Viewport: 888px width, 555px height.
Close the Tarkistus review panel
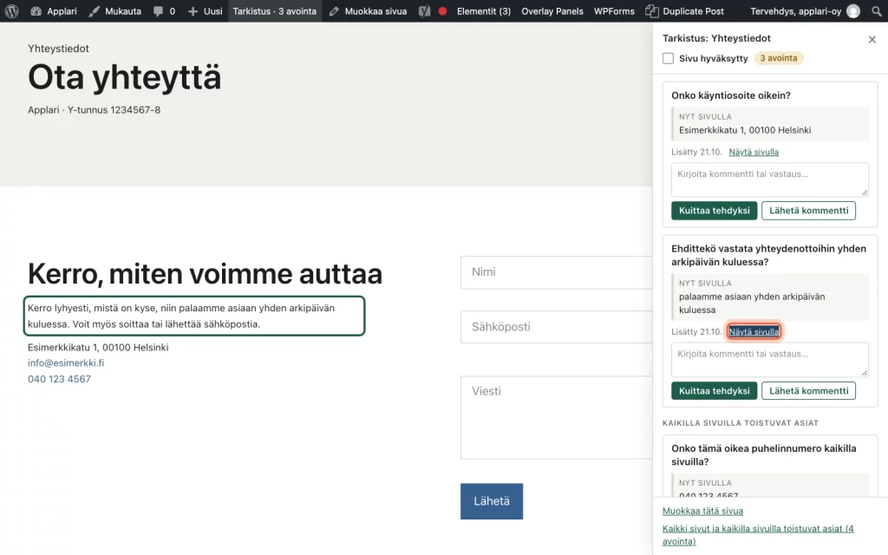[872, 39]
